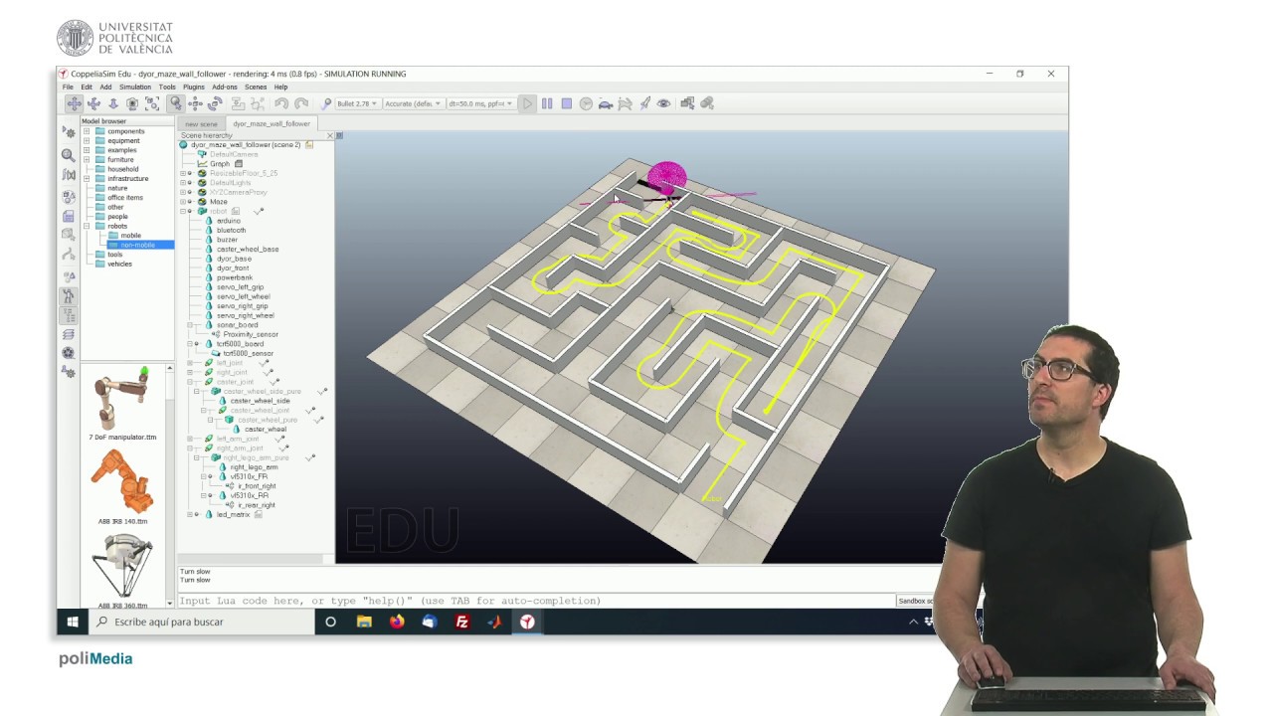
Task: Open File Explorer from the taskbar
Action: (364, 622)
